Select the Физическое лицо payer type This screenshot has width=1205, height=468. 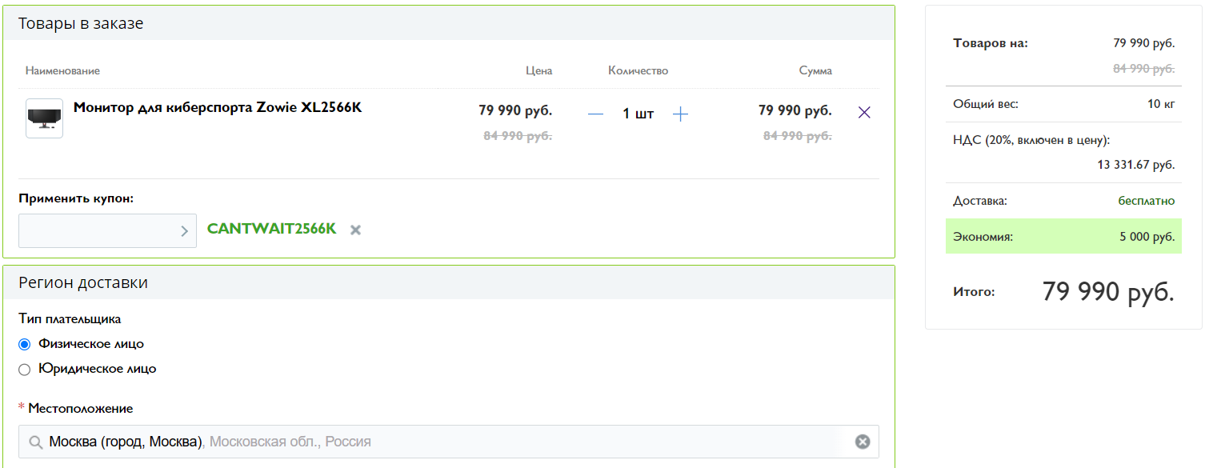pos(25,344)
